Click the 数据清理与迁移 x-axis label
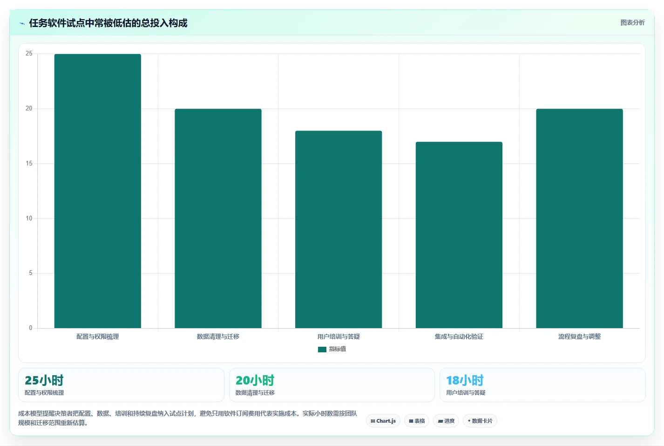 point(218,336)
